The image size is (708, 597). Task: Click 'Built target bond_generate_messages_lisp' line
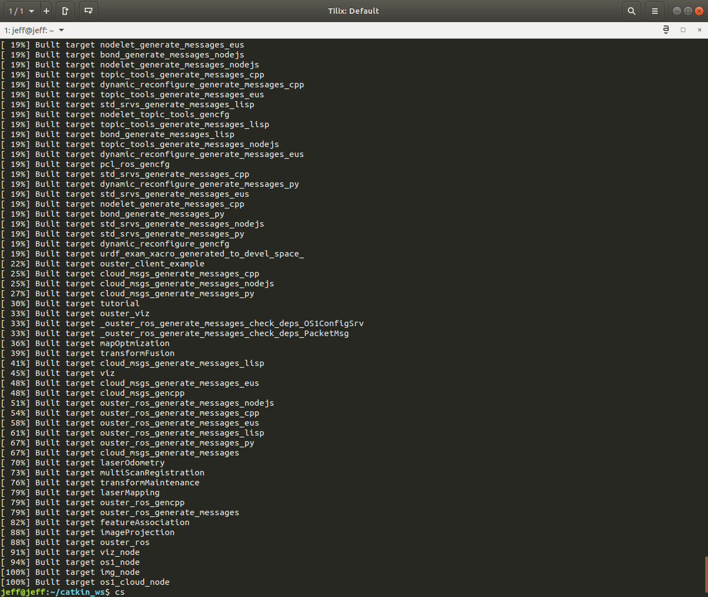(117, 134)
